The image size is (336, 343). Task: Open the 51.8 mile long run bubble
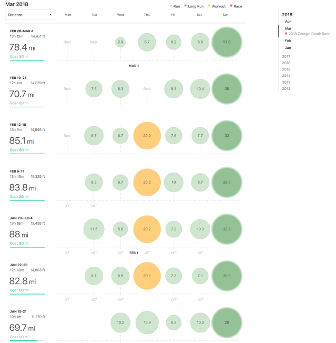coord(227,42)
